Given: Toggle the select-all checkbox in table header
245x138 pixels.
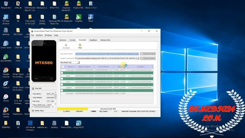Looking at the screenshot, I should tap(63, 67).
